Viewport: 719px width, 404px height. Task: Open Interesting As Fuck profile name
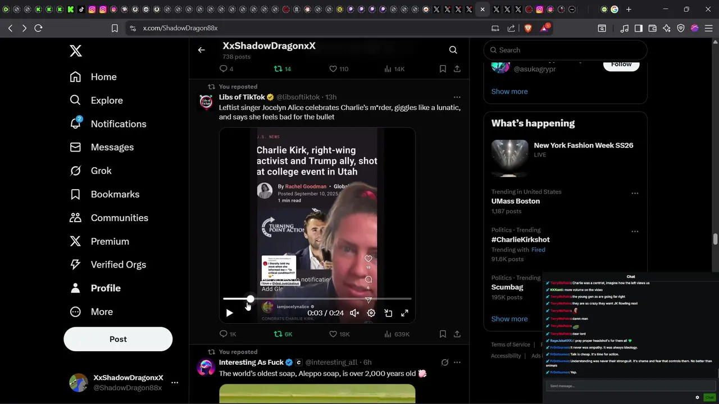click(x=252, y=362)
